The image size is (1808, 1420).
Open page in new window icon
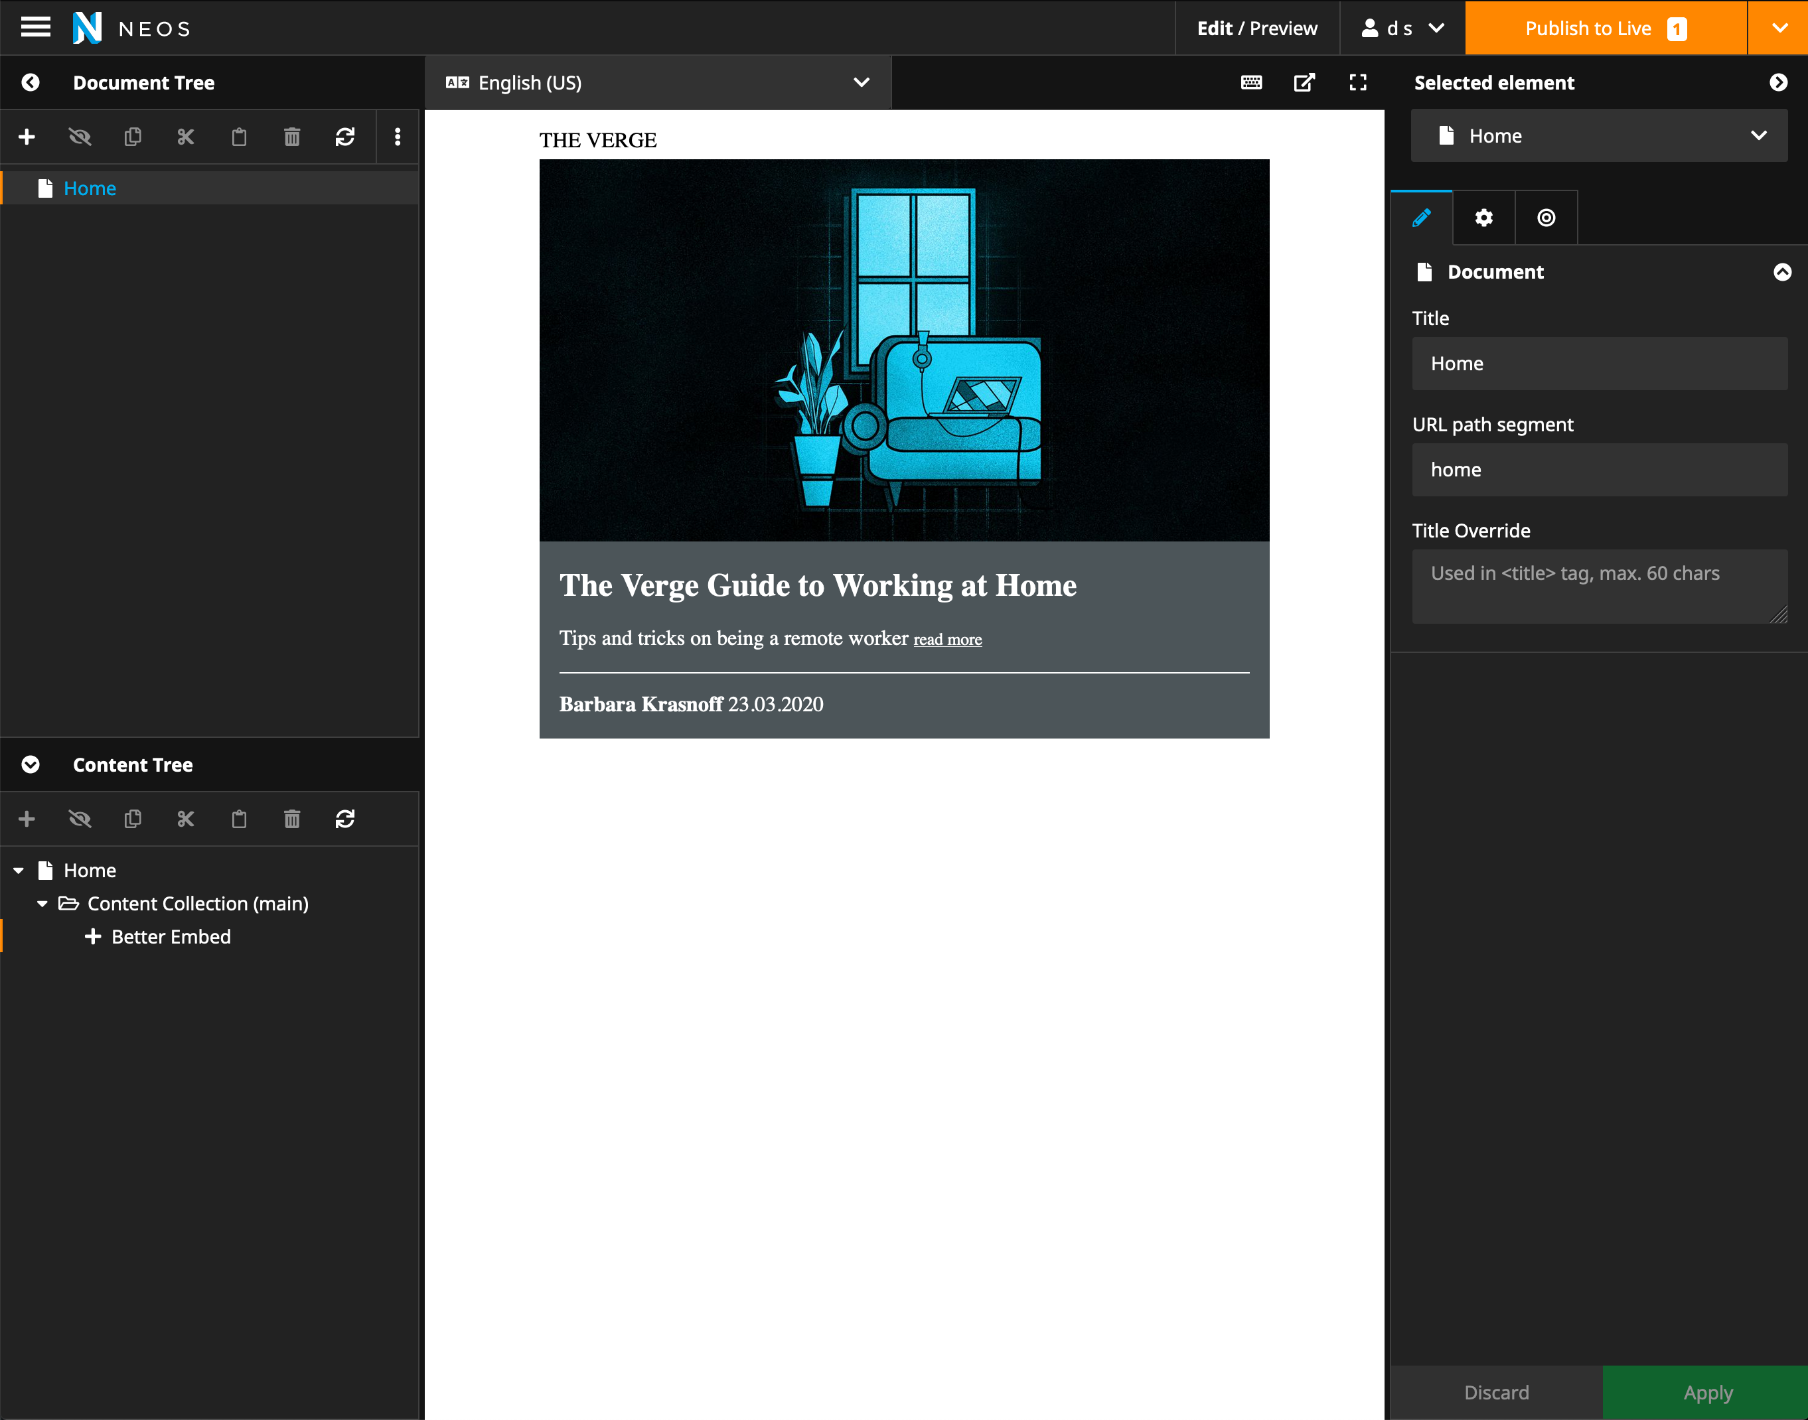[x=1304, y=82]
